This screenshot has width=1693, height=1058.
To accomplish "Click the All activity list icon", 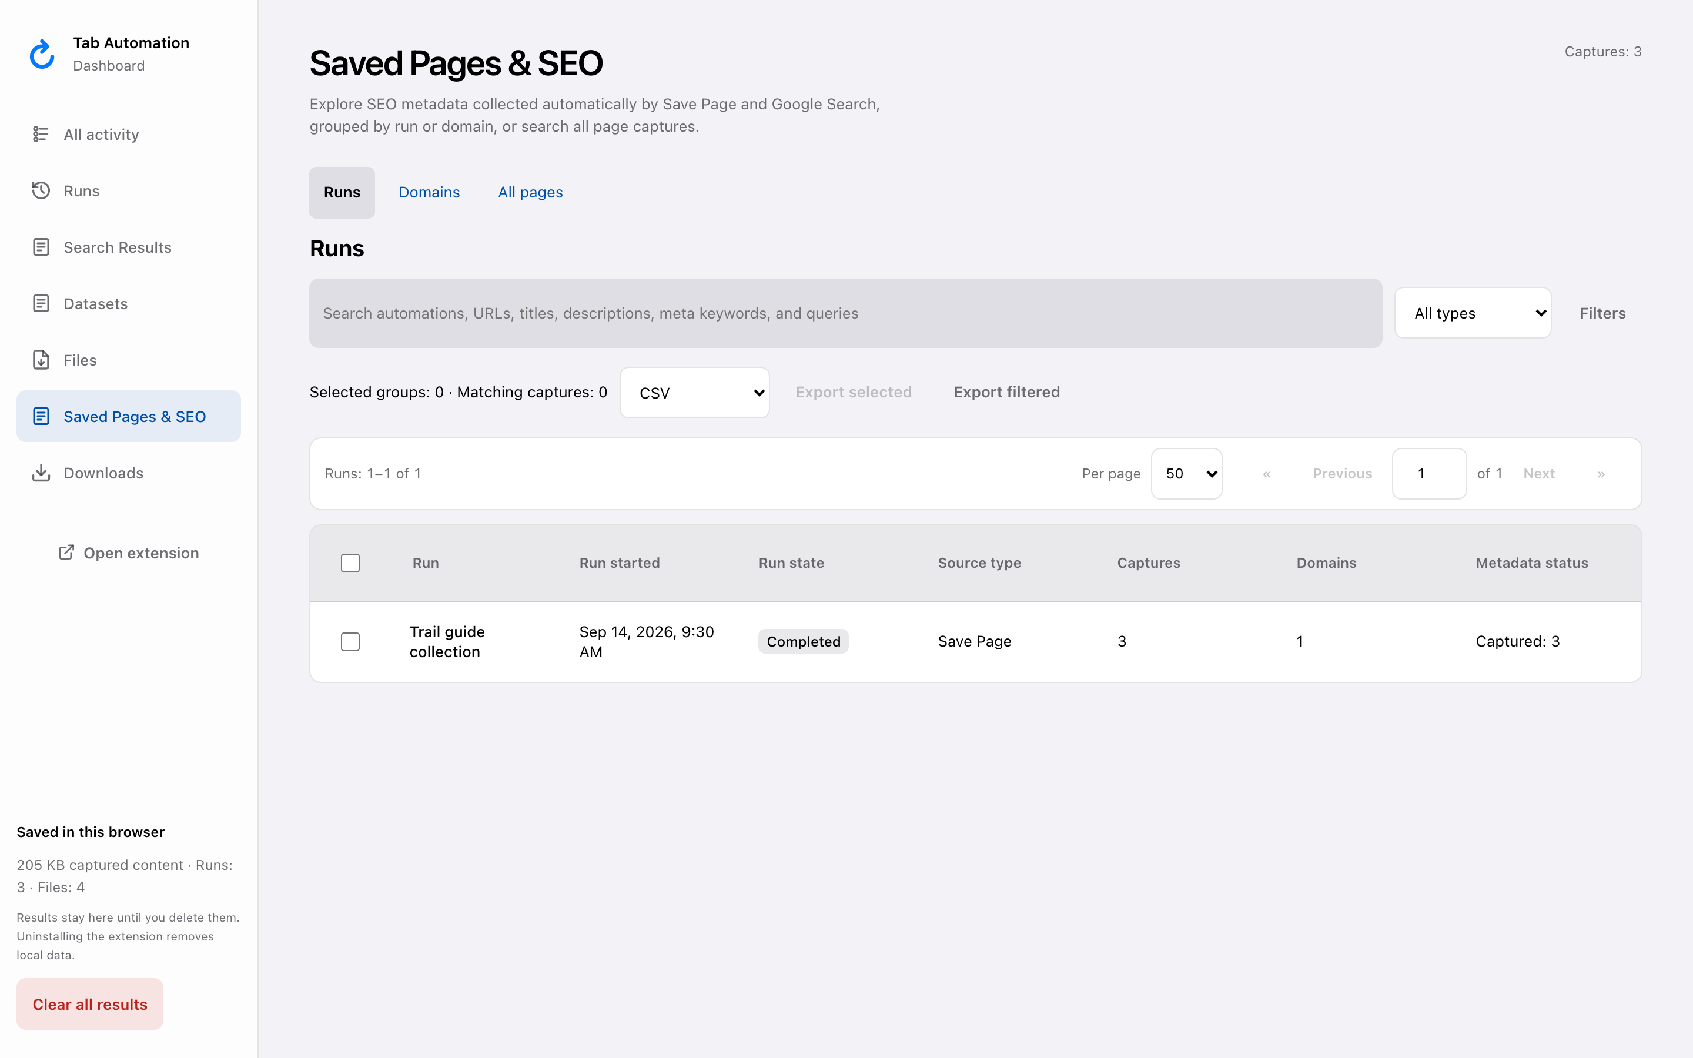I will click(x=41, y=133).
